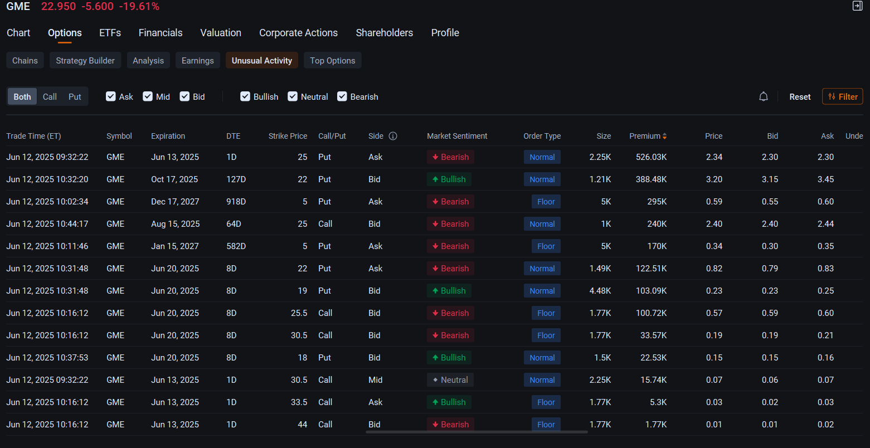
Task: Select the Put option type toggle
Action: point(75,96)
